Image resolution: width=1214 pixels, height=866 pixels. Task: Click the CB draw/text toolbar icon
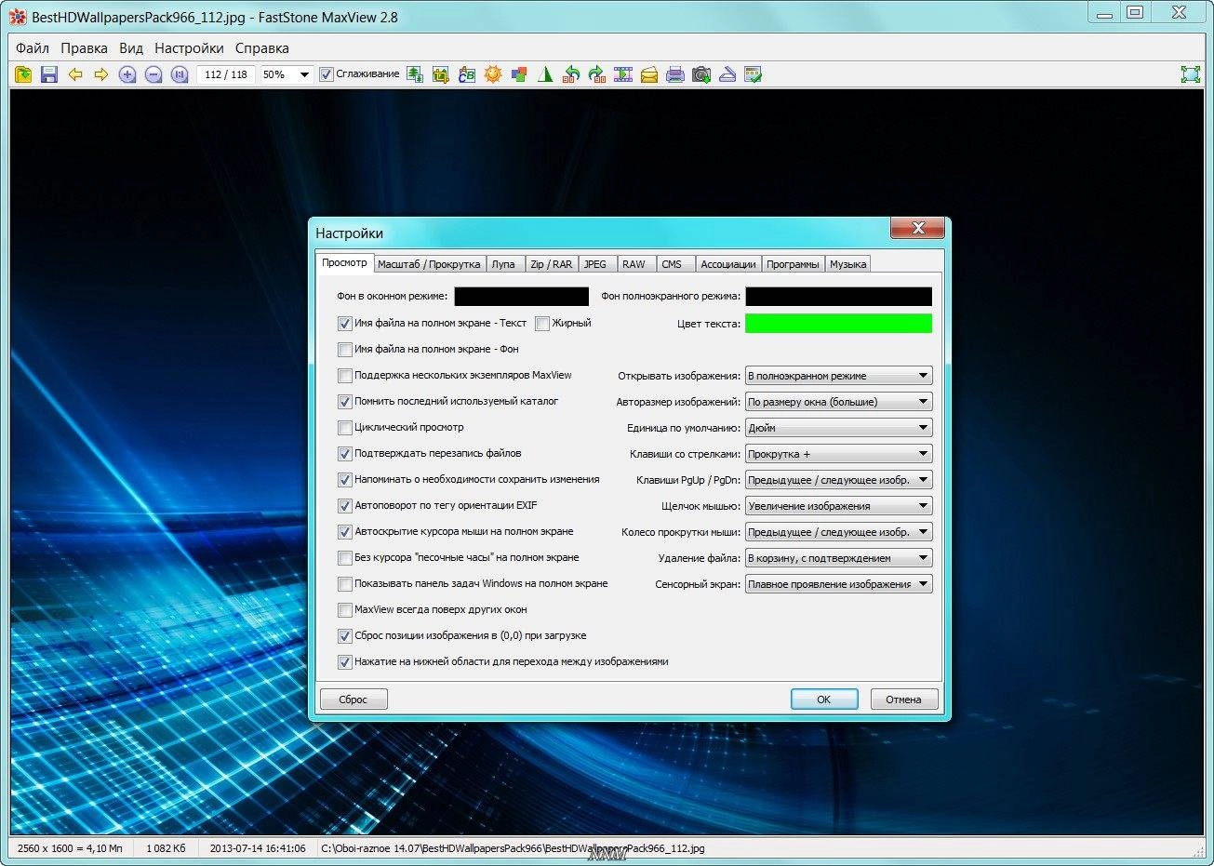coord(467,74)
